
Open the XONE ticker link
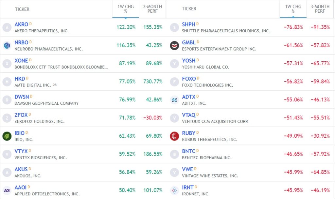[21, 61]
